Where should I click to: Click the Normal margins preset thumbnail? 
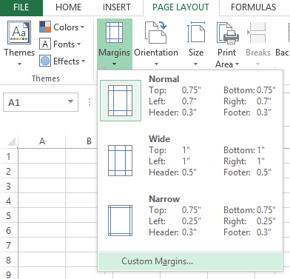tap(121, 101)
